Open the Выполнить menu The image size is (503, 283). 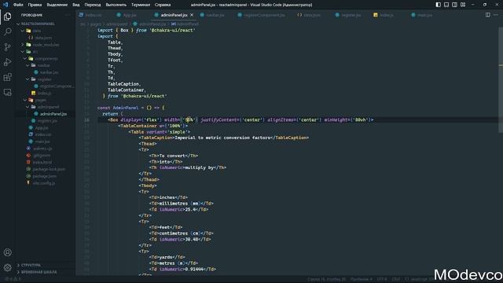(x=116, y=5)
